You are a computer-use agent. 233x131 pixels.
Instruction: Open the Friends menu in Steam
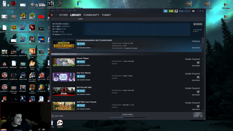point(63,11)
